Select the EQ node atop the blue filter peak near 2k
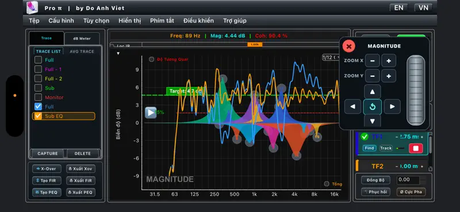460x212 pixels. click(281, 88)
